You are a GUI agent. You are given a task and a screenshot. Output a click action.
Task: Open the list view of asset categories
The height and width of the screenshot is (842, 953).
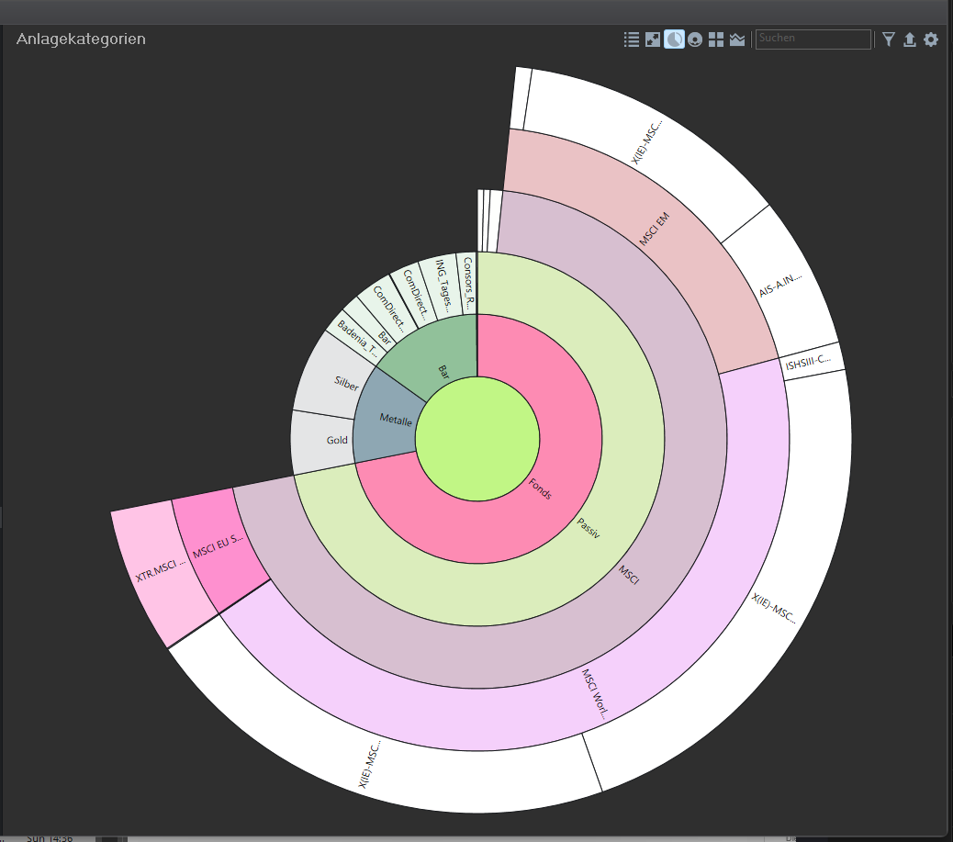tap(632, 39)
